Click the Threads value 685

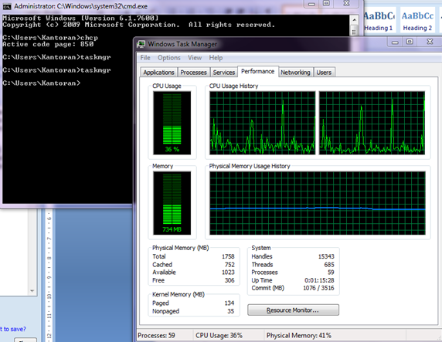tap(329, 265)
